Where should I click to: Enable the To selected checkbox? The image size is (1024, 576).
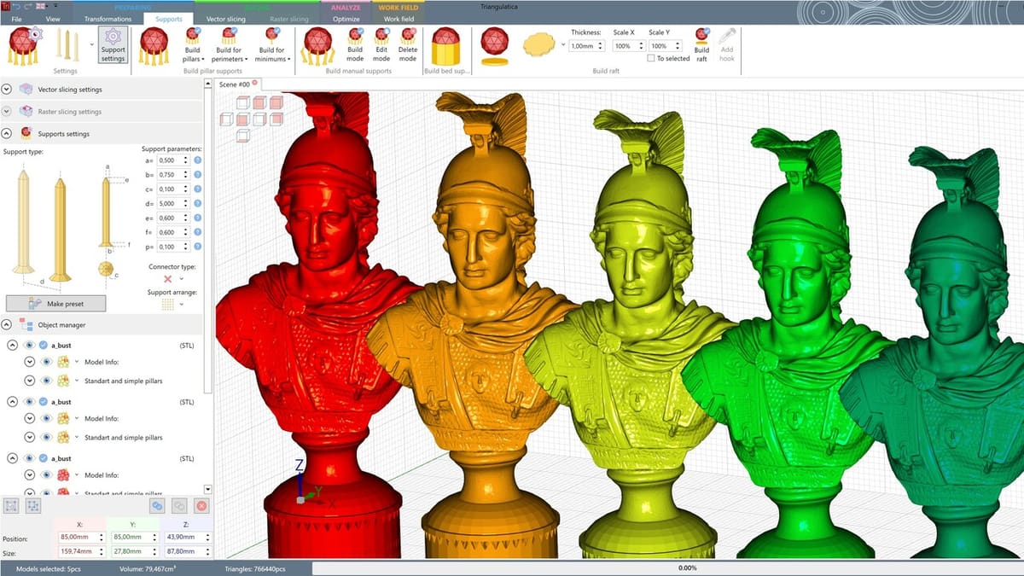pyautogui.click(x=650, y=59)
